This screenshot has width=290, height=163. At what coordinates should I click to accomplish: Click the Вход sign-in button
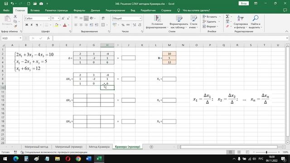[x=244, y=3]
